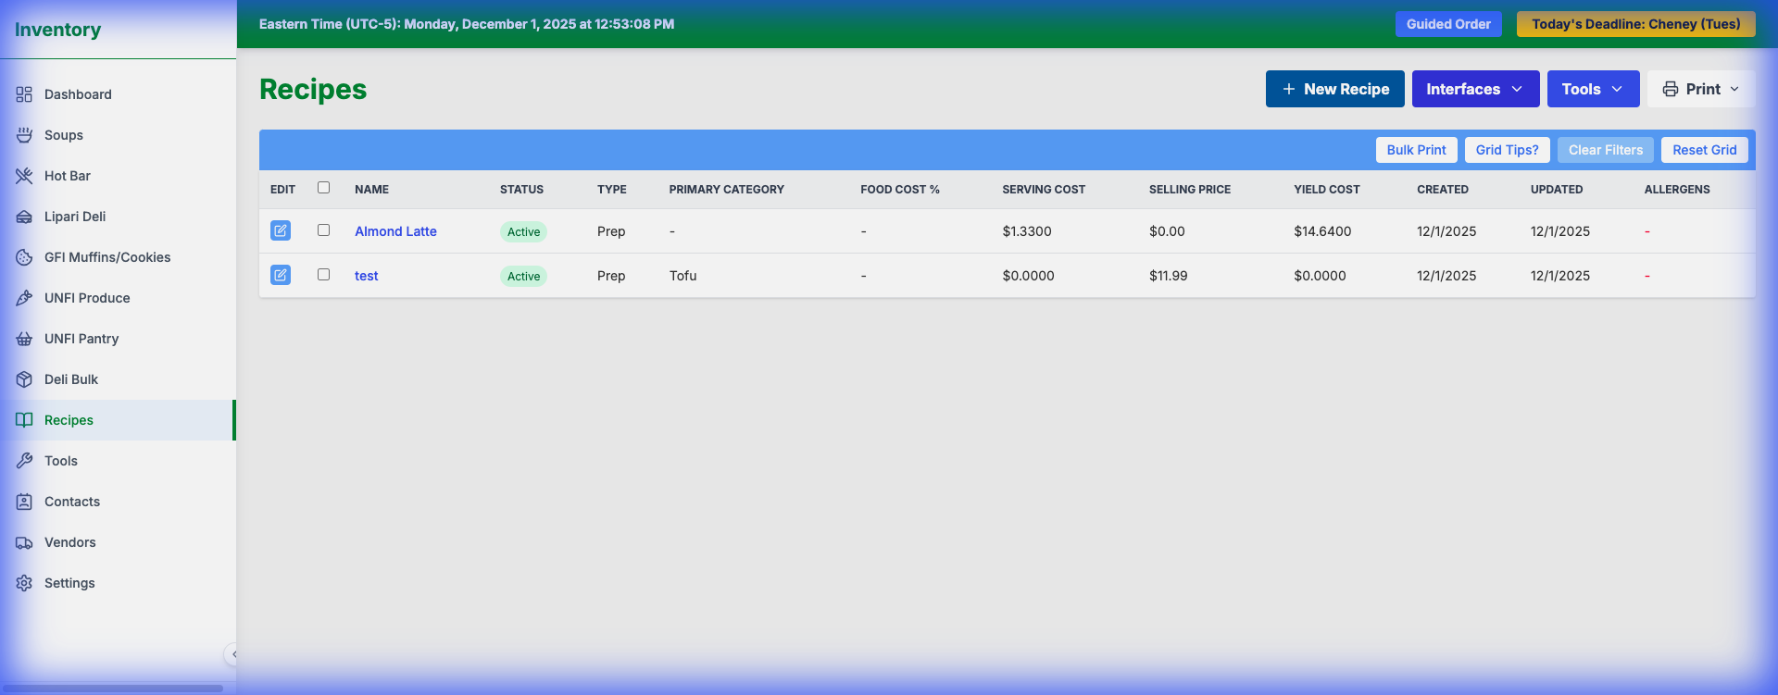Image resolution: width=1778 pixels, height=695 pixels.
Task: Click the printer icon on Print button
Action: [1671, 89]
